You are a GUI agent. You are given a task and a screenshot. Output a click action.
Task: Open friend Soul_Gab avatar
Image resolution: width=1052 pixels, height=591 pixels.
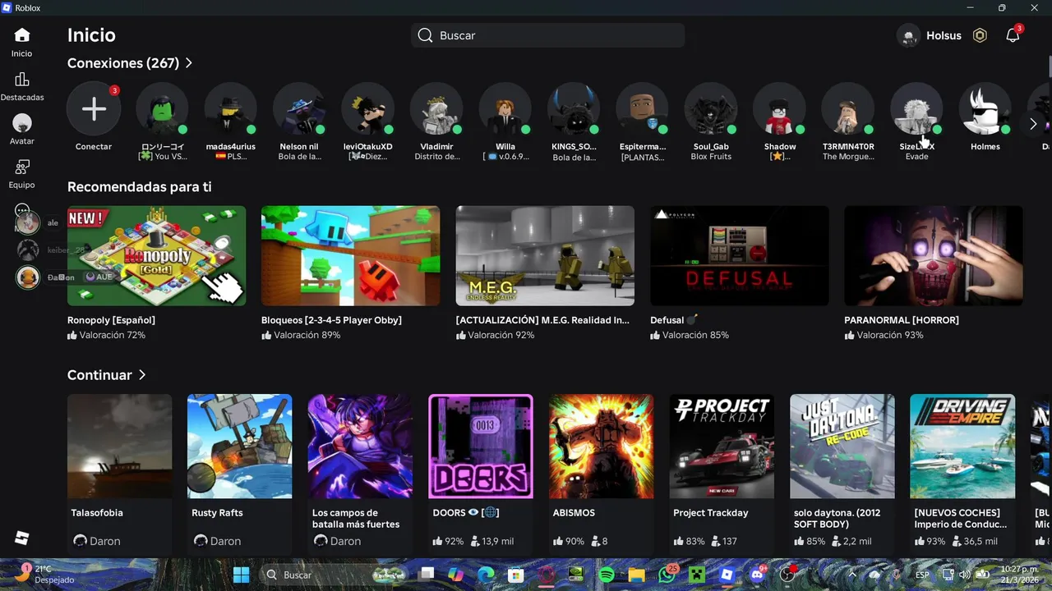pyautogui.click(x=711, y=109)
